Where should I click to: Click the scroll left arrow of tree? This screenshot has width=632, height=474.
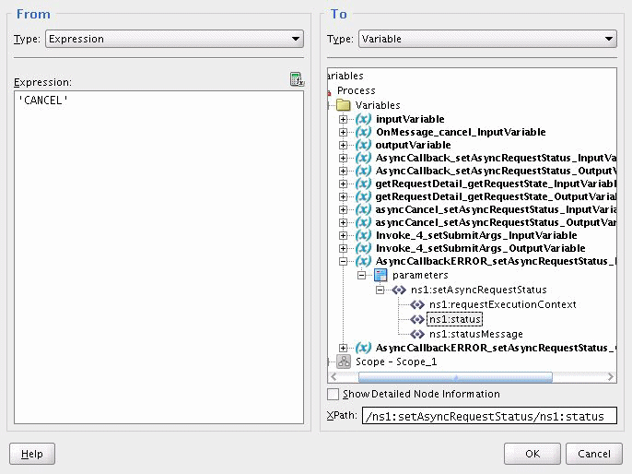tap(334, 377)
